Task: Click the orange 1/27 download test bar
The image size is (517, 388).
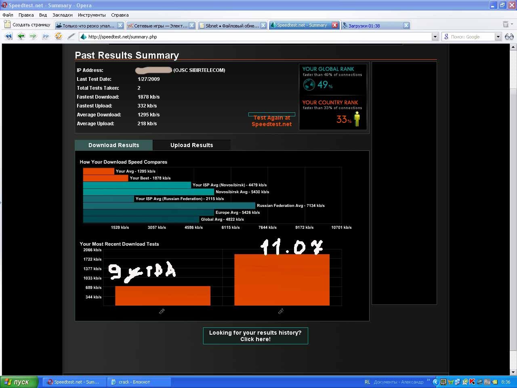Action: [282, 280]
